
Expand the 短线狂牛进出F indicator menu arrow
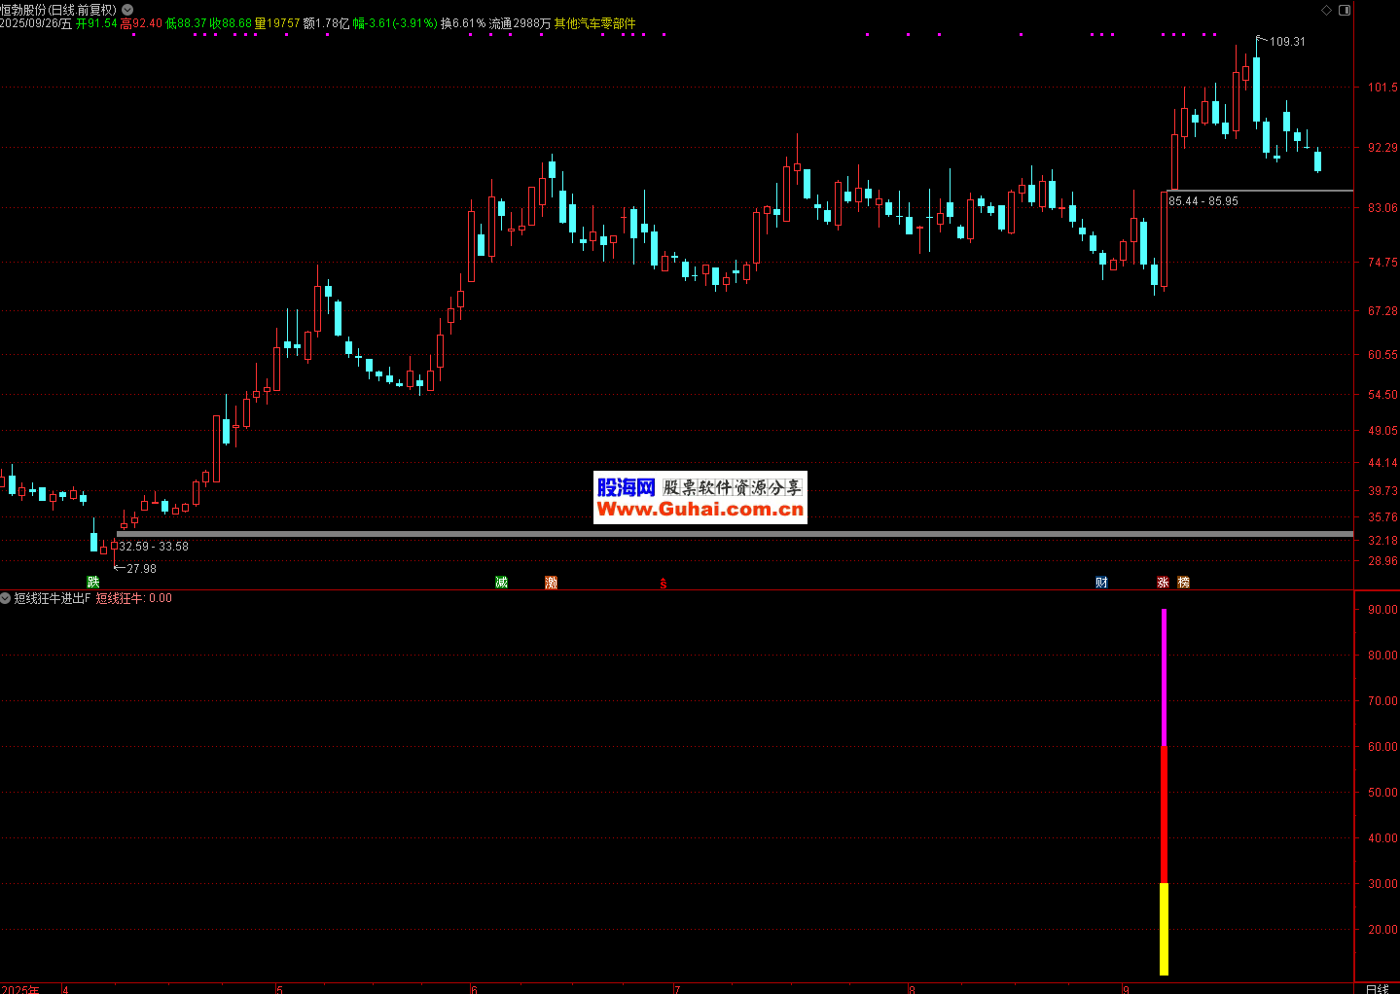pyautogui.click(x=6, y=598)
